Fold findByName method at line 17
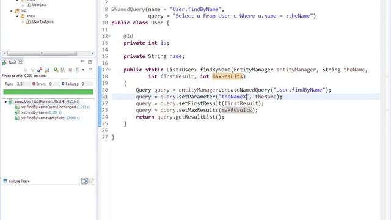Screen dimensions: 391x220 [109, 70]
